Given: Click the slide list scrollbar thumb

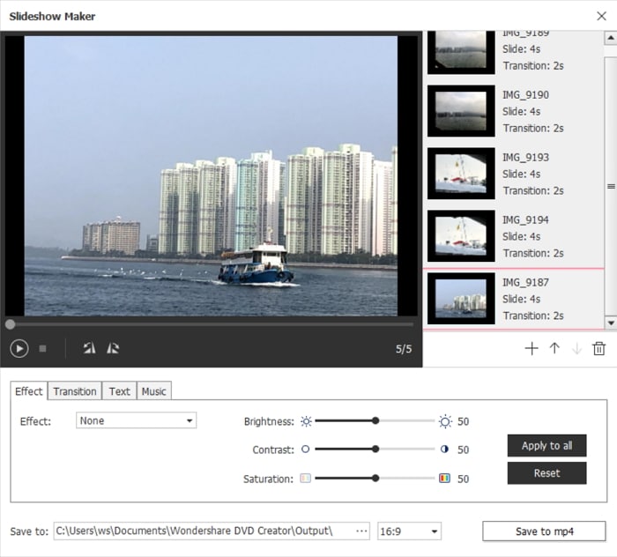Looking at the screenshot, I should point(610,186).
